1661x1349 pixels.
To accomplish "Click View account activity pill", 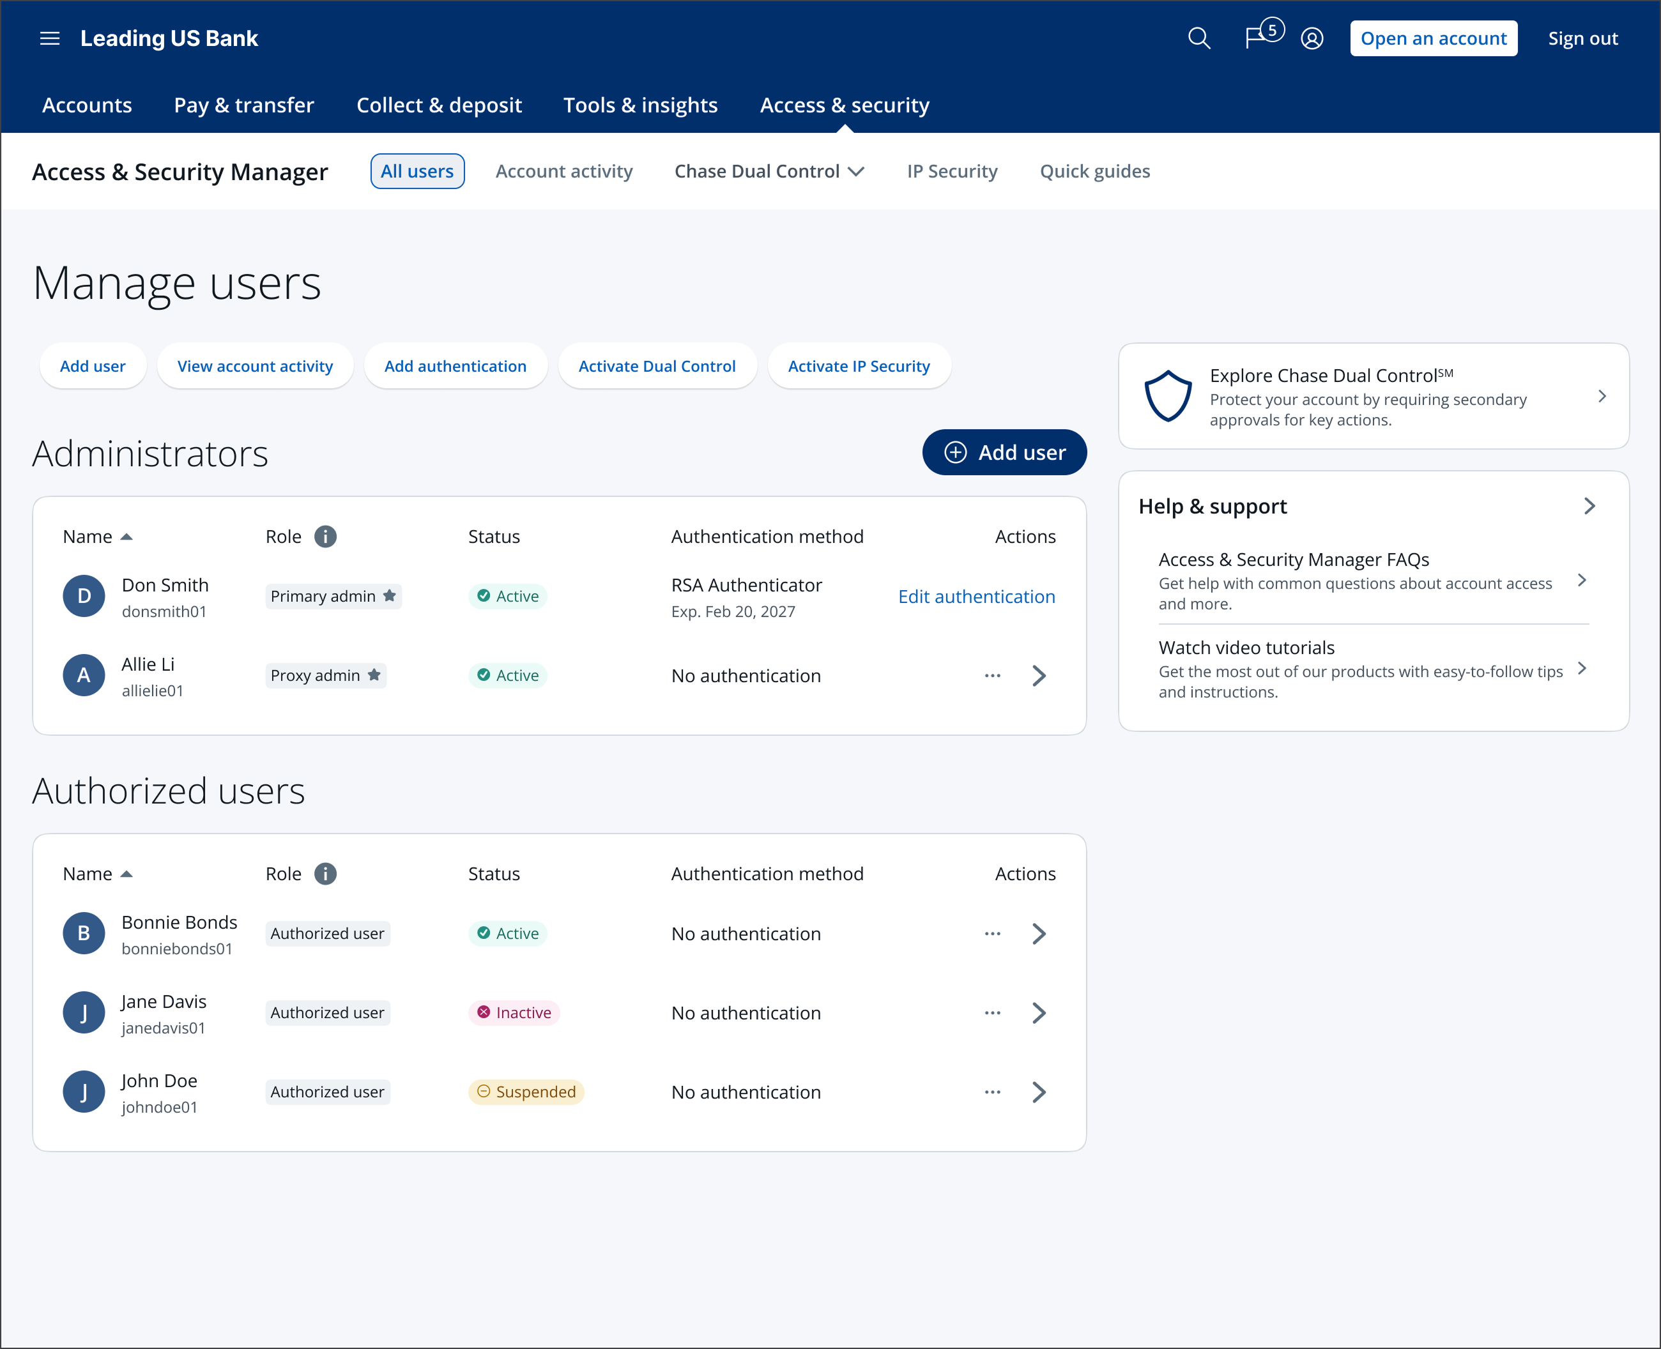I will pyautogui.click(x=255, y=366).
